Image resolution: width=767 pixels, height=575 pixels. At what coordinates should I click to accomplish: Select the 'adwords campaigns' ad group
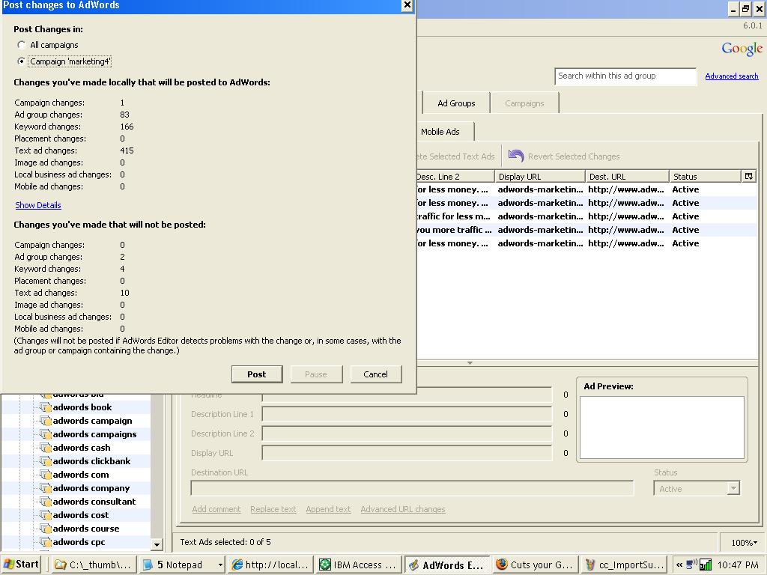click(x=94, y=434)
